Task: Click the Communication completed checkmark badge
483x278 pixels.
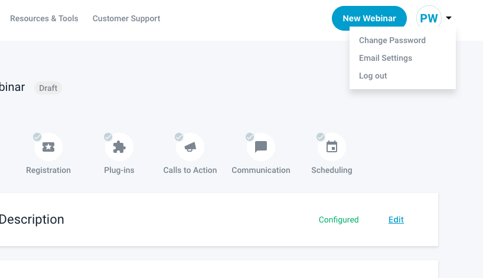Action: pos(250,137)
